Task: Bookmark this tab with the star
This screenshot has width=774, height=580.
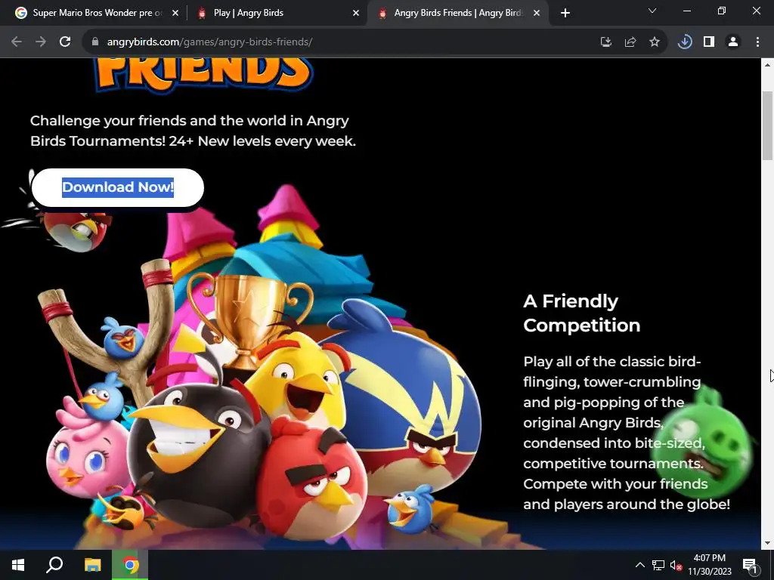Action: pos(655,42)
